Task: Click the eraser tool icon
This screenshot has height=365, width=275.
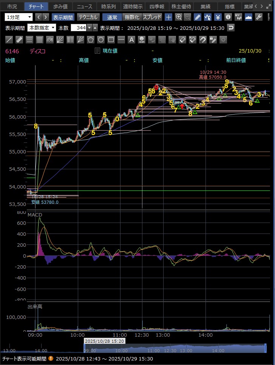Action: (182, 40)
